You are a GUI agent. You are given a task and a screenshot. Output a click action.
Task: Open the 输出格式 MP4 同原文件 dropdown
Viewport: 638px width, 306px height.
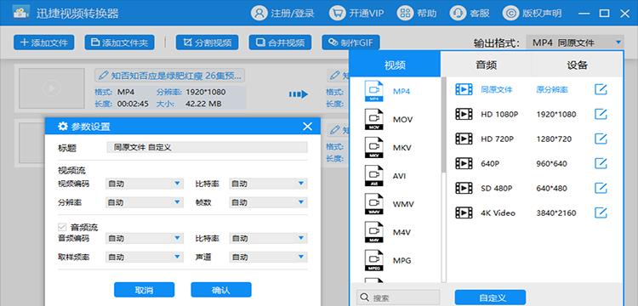[575, 42]
